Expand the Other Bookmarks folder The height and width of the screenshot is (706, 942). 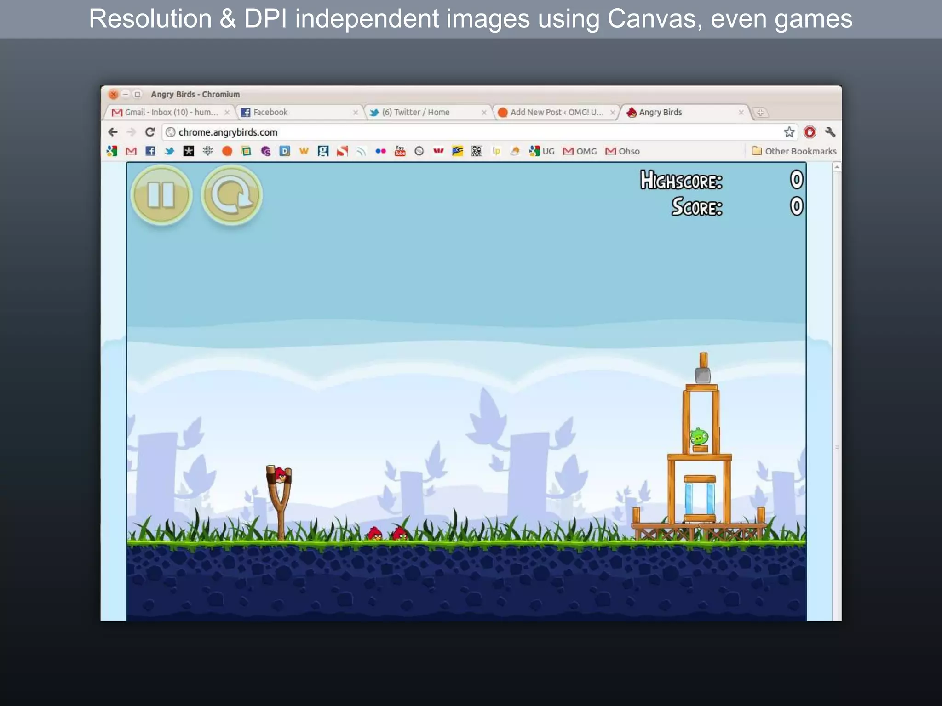click(794, 151)
